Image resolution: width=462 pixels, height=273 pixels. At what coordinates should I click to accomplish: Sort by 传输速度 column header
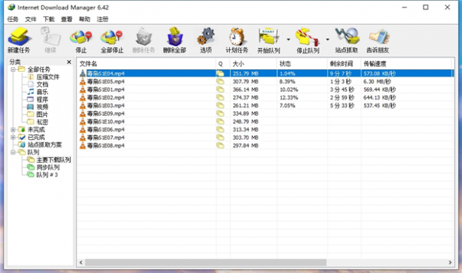pyautogui.click(x=406, y=64)
